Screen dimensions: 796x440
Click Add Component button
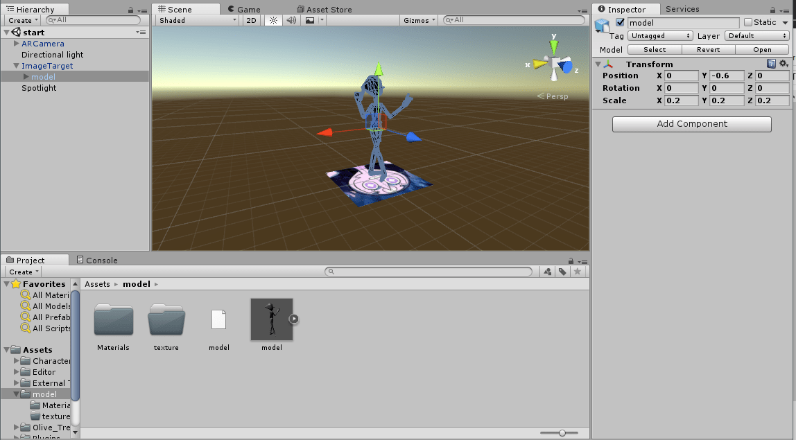point(692,124)
